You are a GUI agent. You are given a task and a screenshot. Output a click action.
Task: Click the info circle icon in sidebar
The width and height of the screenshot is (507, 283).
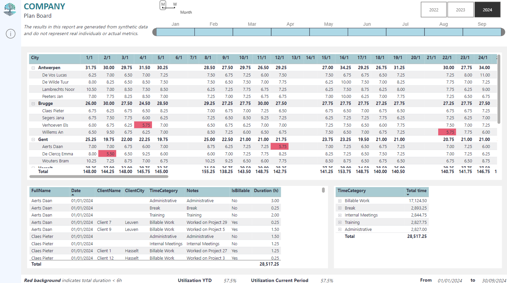point(11,34)
